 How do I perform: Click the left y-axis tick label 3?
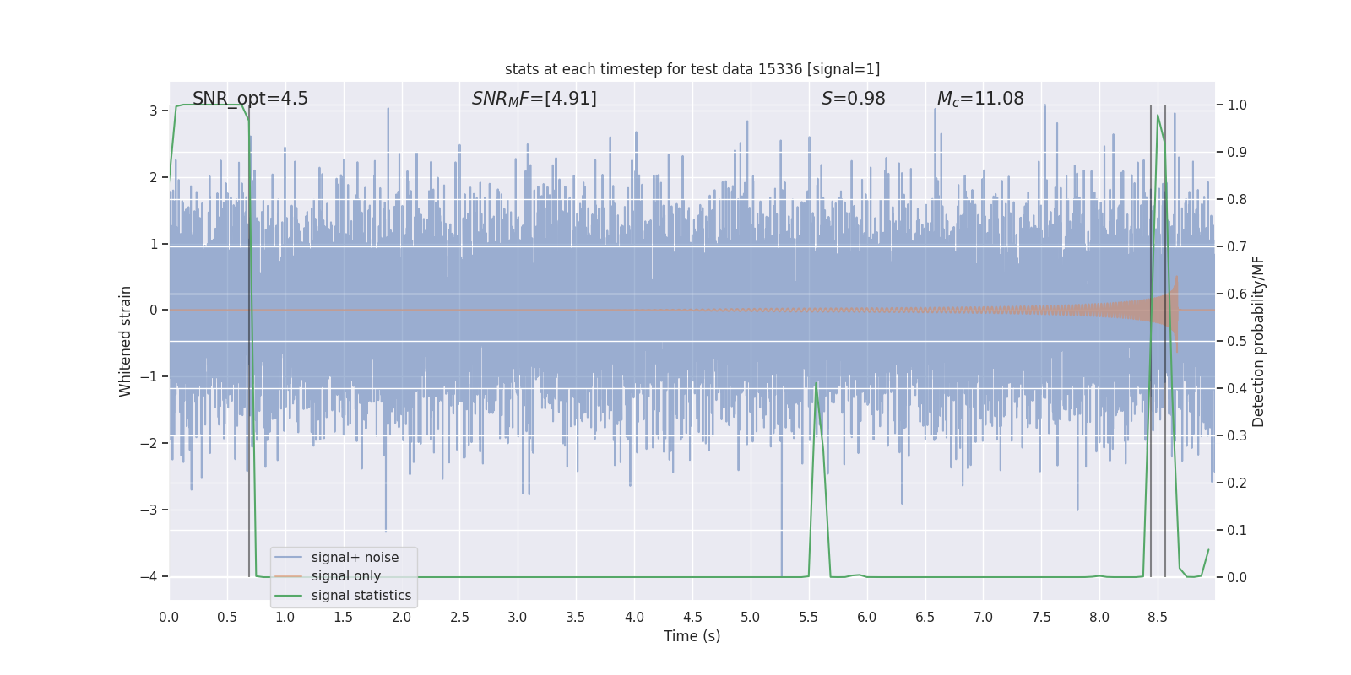(154, 111)
